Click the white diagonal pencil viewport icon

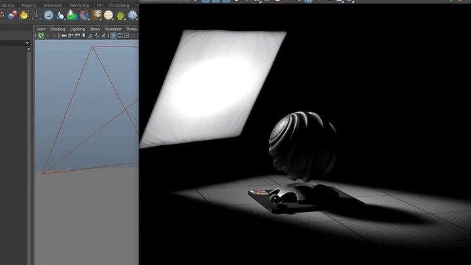(103, 36)
